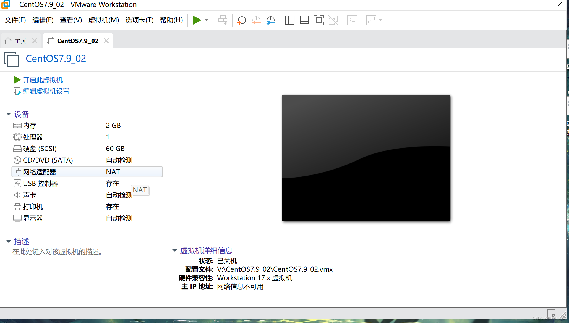This screenshot has width=569, height=323.
Task: Click the CD/DVD disc icon
Action: (x=17, y=160)
